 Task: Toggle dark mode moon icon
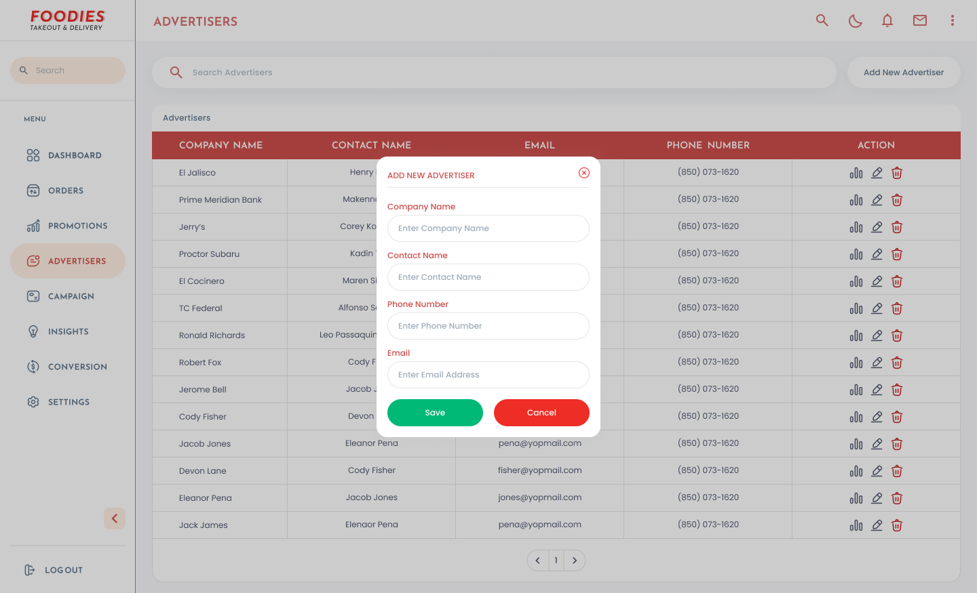855,21
